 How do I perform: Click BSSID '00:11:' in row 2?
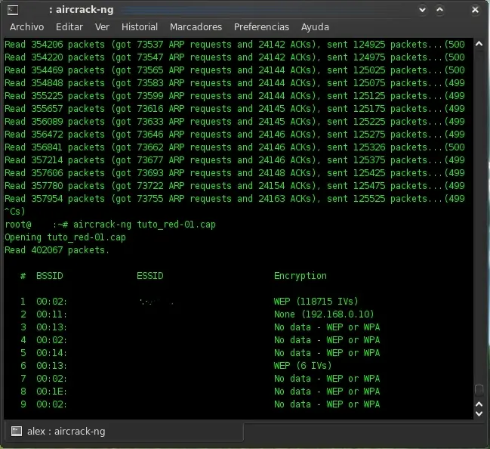tap(51, 314)
